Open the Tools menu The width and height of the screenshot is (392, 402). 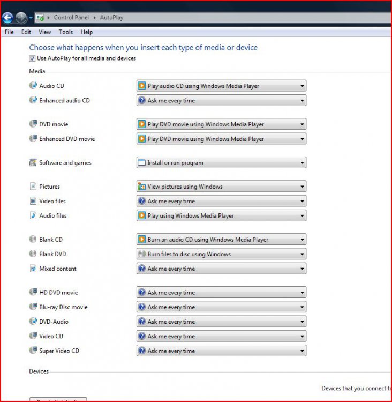(66, 32)
